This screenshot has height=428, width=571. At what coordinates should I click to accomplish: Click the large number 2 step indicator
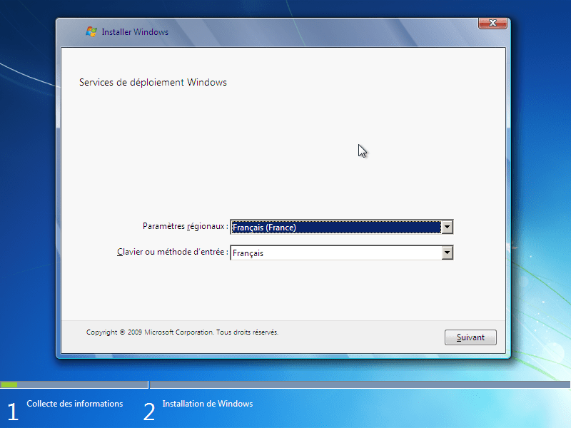tap(148, 412)
